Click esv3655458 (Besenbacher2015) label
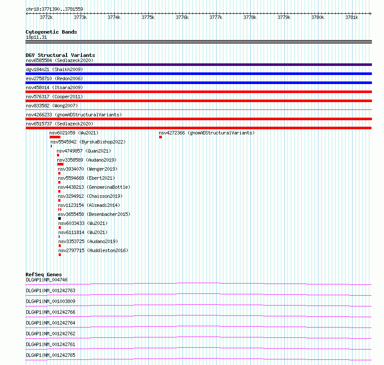Image resolution: width=384 pixels, height=365 pixels. click(x=94, y=214)
